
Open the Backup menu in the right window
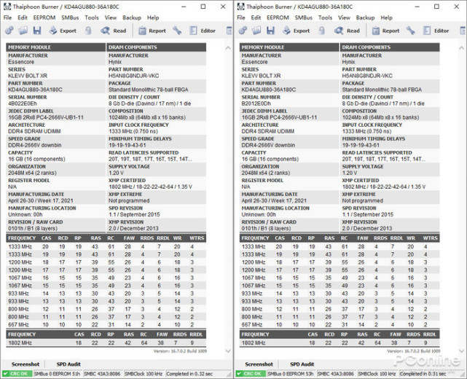(x=366, y=18)
